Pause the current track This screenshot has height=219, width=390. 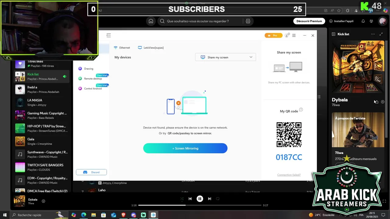point(200,199)
